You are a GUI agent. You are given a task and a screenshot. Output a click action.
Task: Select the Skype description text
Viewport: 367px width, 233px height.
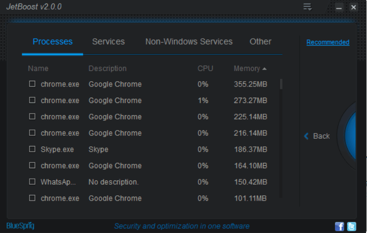pyautogui.click(x=98, y=149)
